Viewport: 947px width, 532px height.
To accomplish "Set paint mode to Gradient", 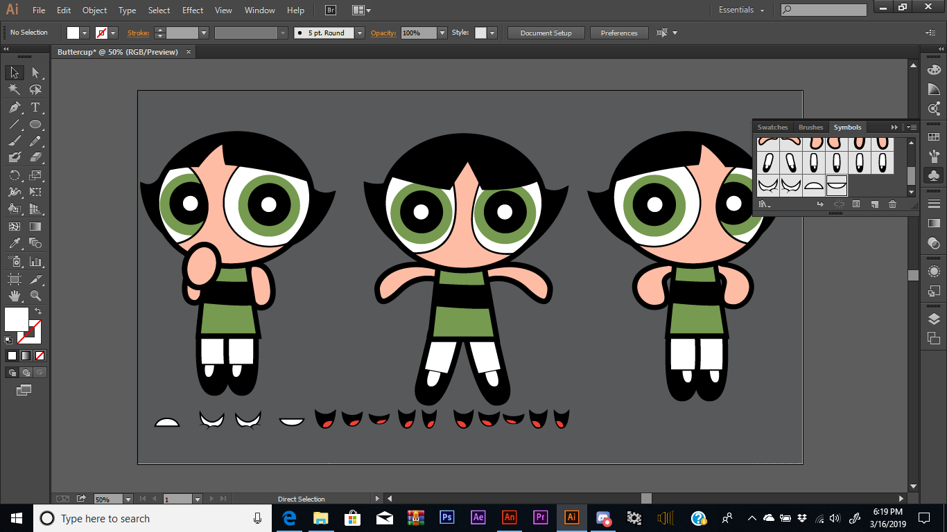I will pyautogui.click(x=26, y=355).
